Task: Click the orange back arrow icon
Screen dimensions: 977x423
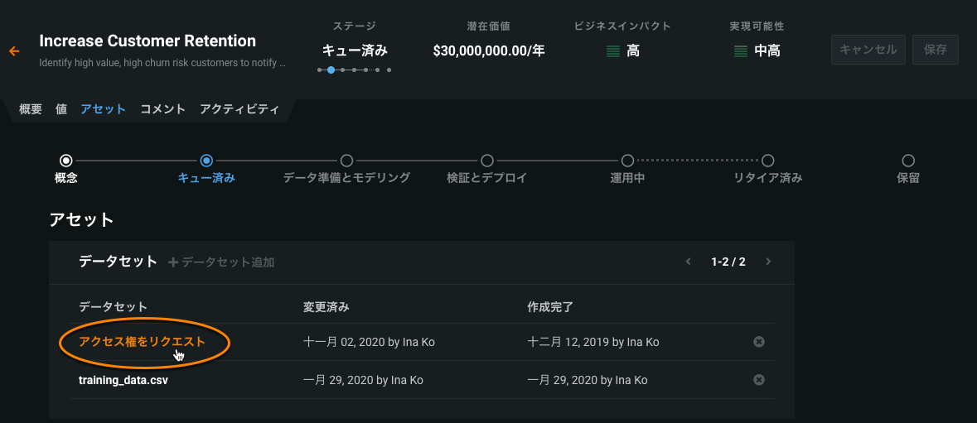Action: [x=14, y=51]
